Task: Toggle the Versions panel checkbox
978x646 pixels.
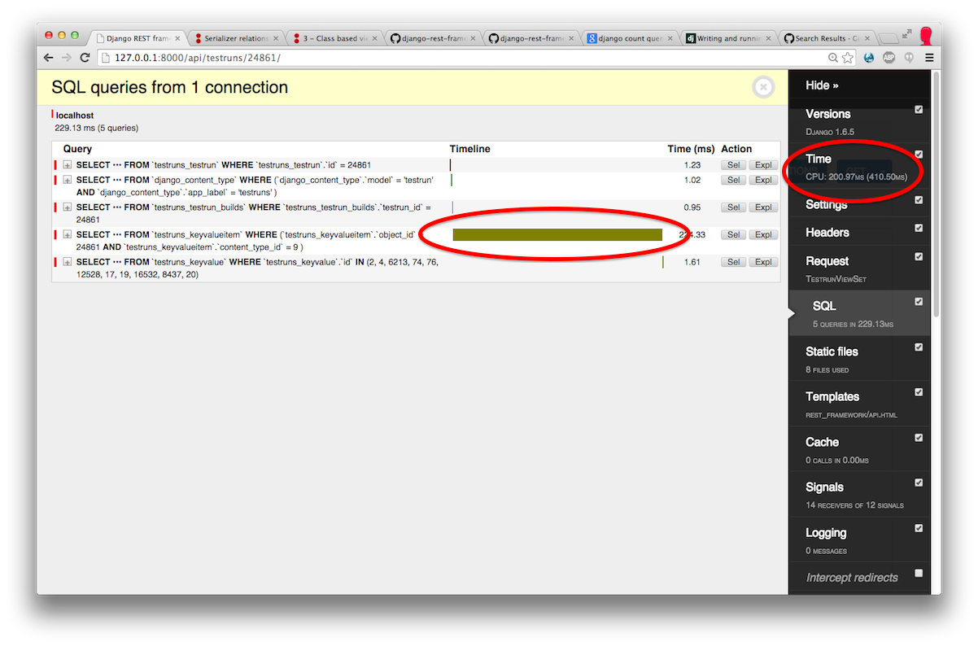Action: [919, 109]
